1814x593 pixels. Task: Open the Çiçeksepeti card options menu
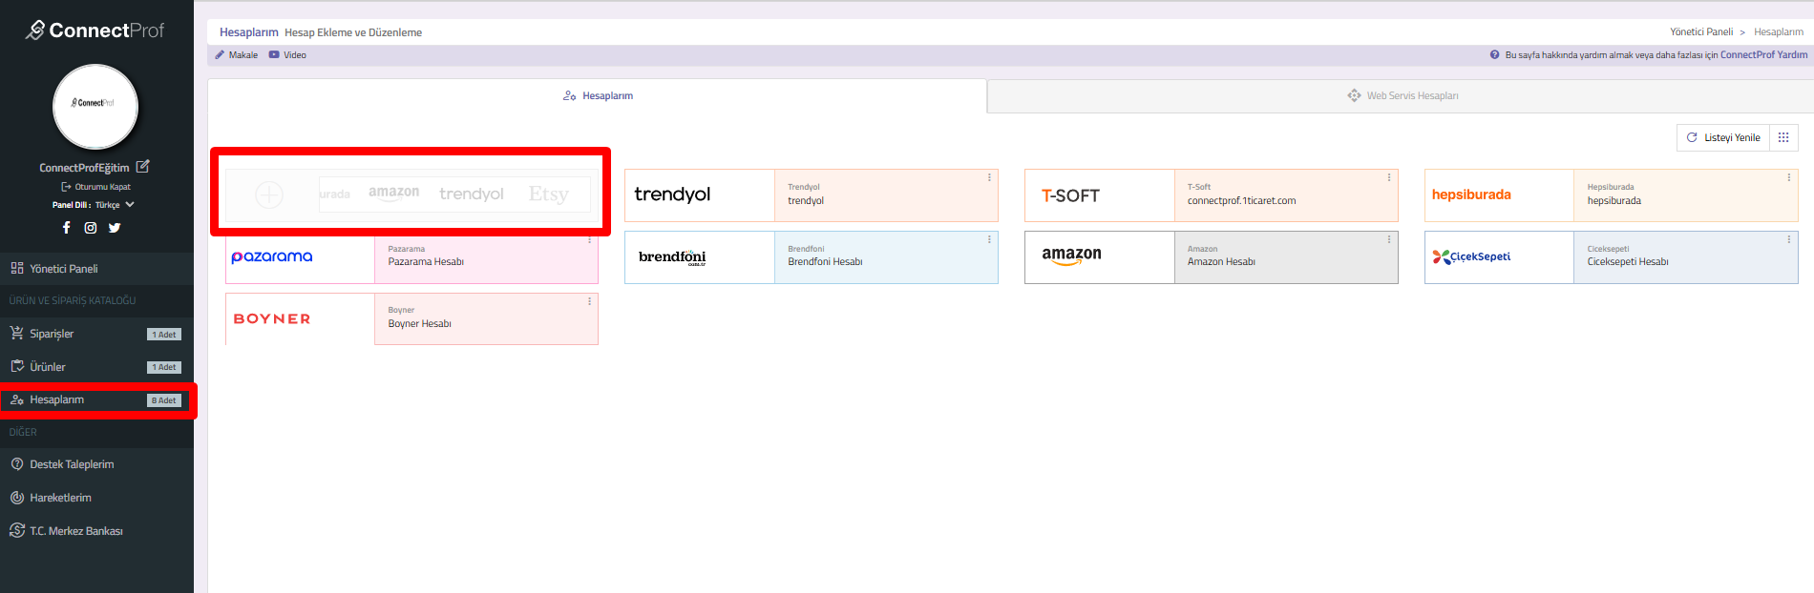(1789, 239)
